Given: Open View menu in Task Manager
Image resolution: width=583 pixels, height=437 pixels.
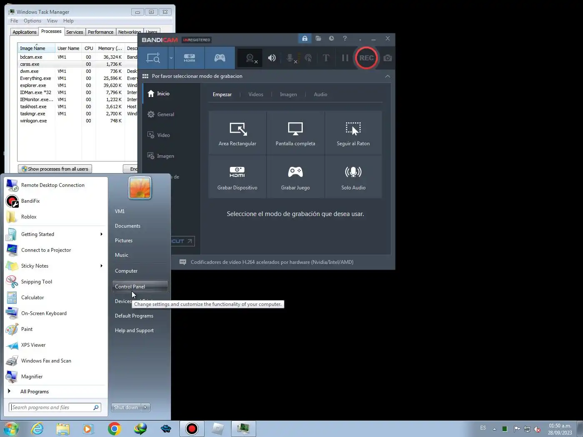Looking at the screenshot, I should point(52,21).
